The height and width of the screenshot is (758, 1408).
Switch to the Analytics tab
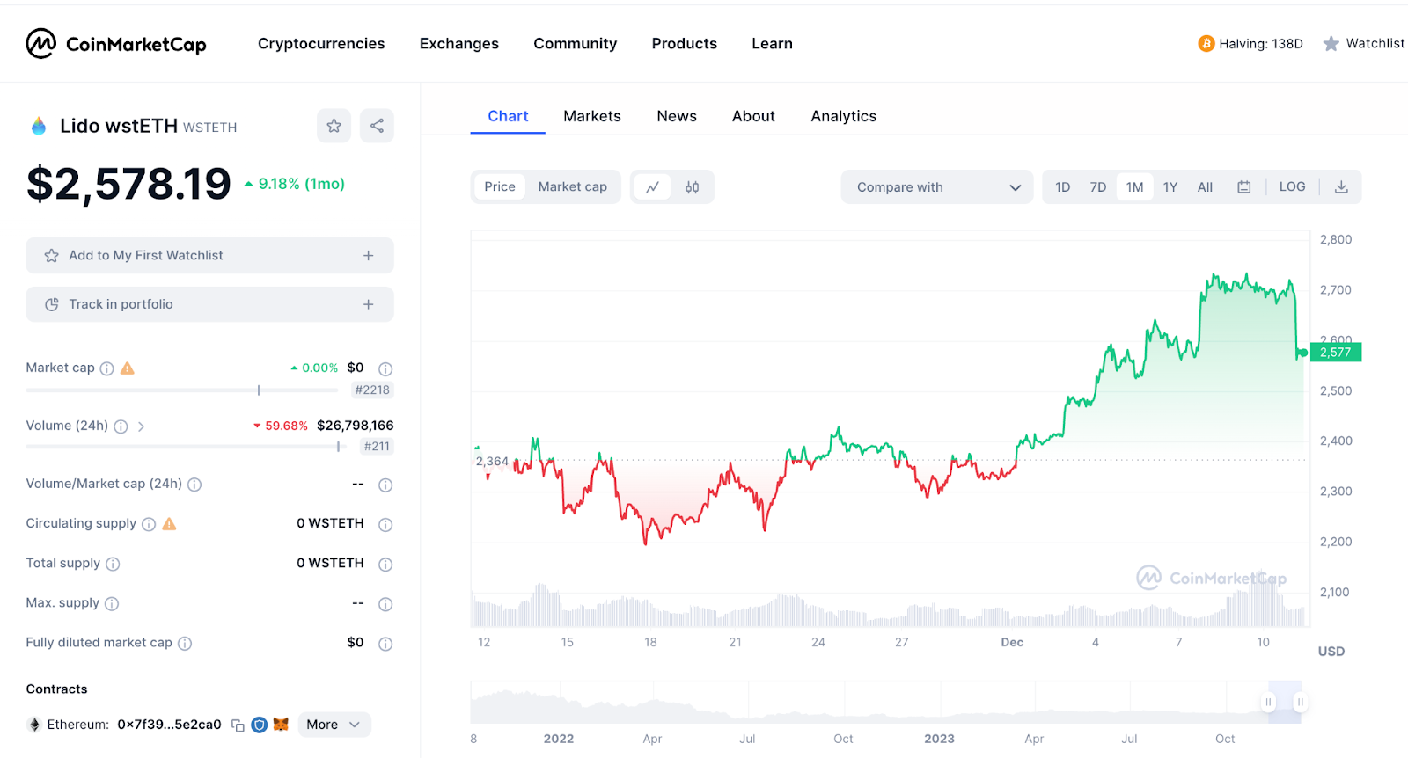click(x=844, y=116)
